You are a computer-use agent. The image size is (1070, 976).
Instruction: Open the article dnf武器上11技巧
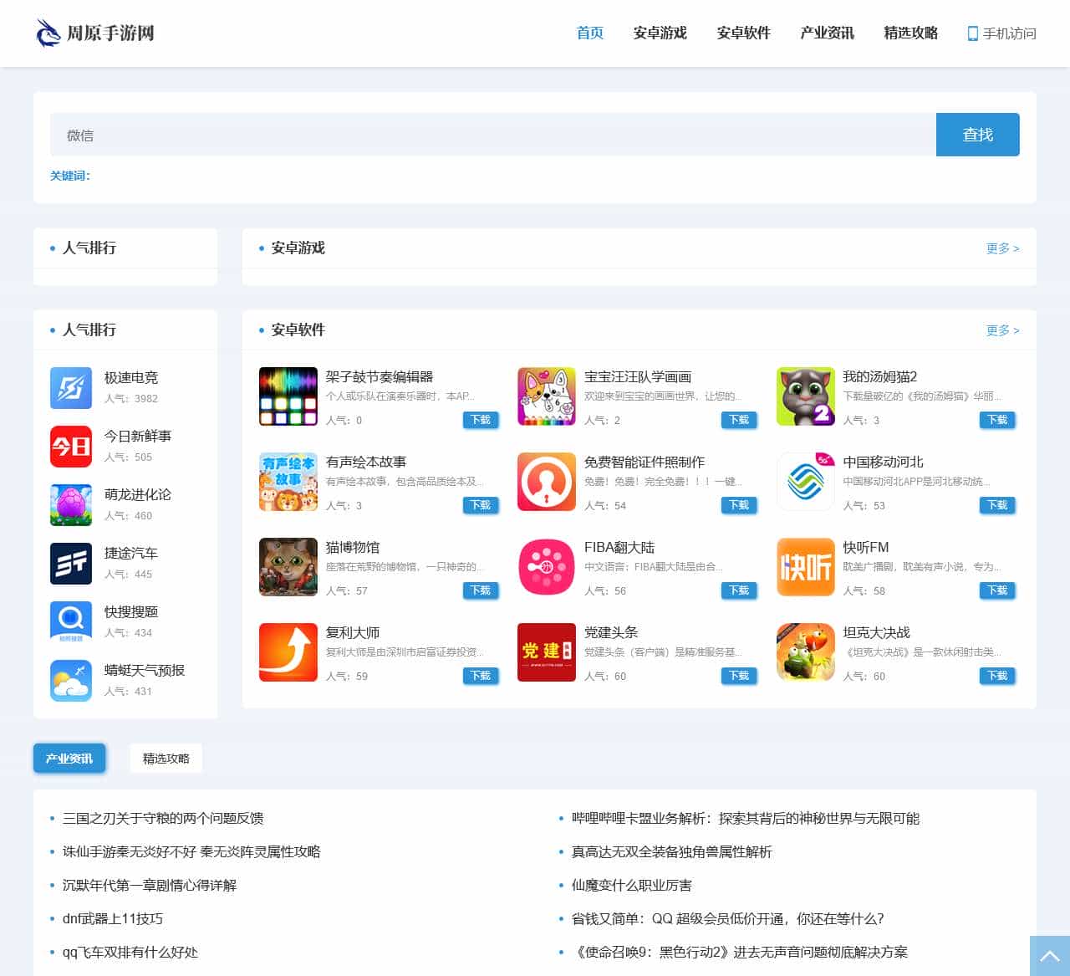pyautogui.click(x=113, y=918)
